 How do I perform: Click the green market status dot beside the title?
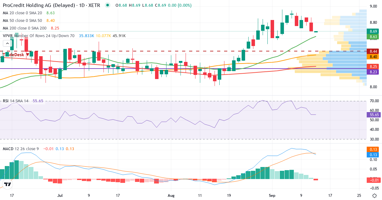(x=108, y=5)
